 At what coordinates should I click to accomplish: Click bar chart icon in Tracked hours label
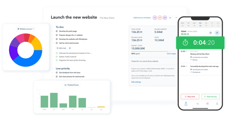(65, 85)
